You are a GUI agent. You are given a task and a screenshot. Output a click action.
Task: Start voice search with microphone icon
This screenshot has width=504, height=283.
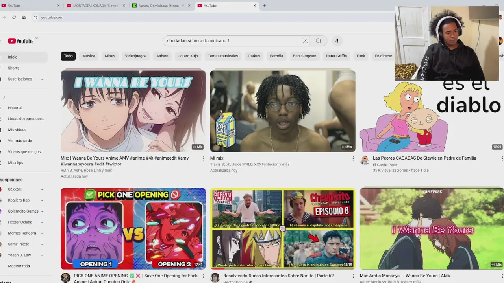click(x=337, y=41)
